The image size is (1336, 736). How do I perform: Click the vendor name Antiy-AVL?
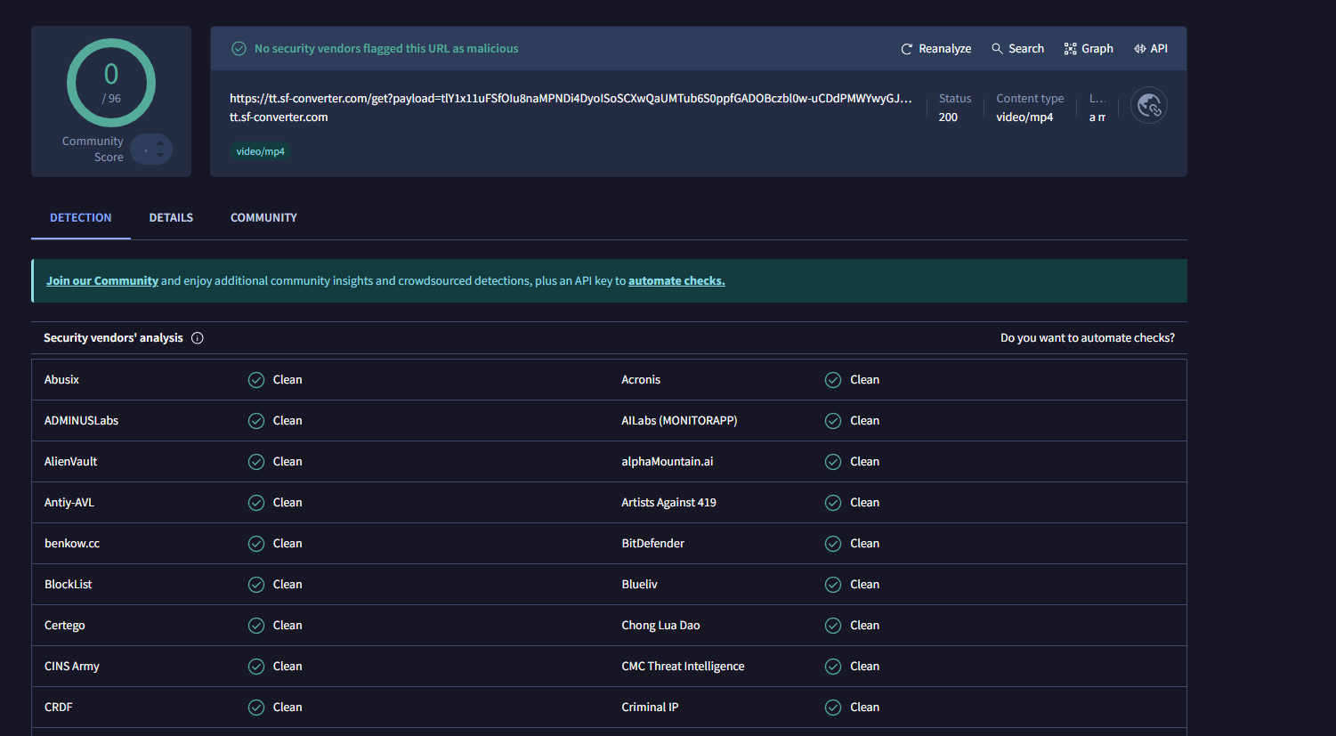pos(69,503)
